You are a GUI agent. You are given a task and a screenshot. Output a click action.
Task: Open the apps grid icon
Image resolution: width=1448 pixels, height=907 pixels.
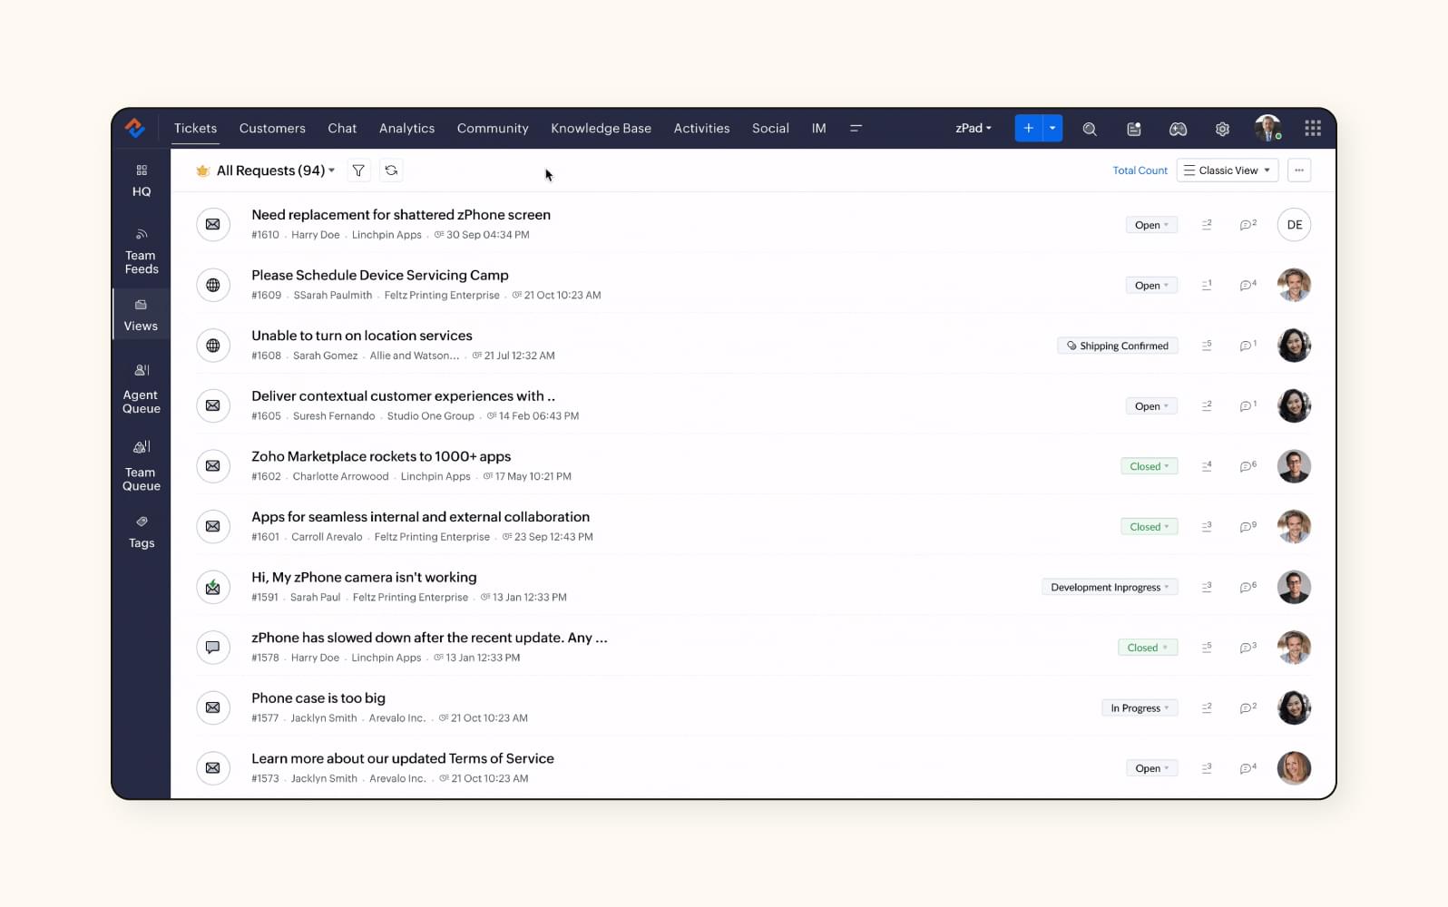click(x=1312, y=129)
